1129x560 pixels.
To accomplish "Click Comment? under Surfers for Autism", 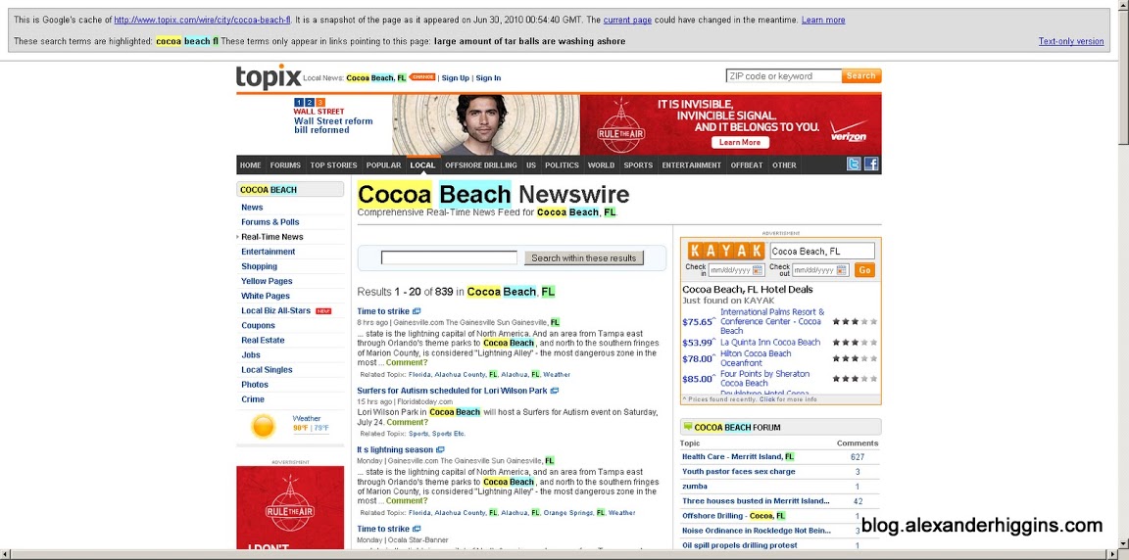I will (x=407, y=423).
